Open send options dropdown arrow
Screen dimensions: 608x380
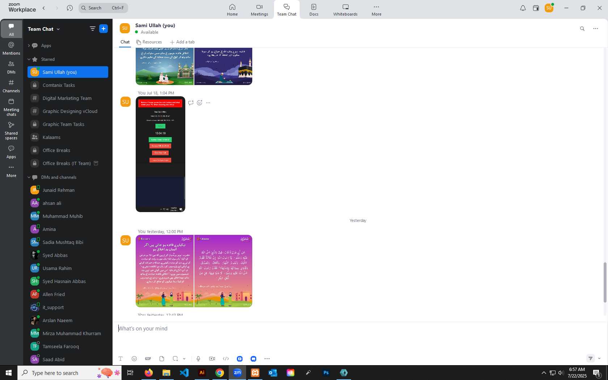(599, 358)
